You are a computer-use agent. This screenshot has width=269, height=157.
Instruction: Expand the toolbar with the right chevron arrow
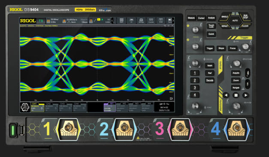pyautogui.click(x=173, y=21)
